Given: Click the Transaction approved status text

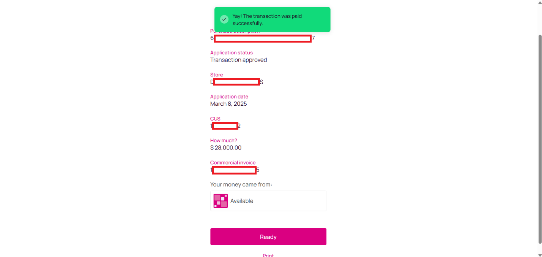Looking at the screenshot, I should coord(239,60).
